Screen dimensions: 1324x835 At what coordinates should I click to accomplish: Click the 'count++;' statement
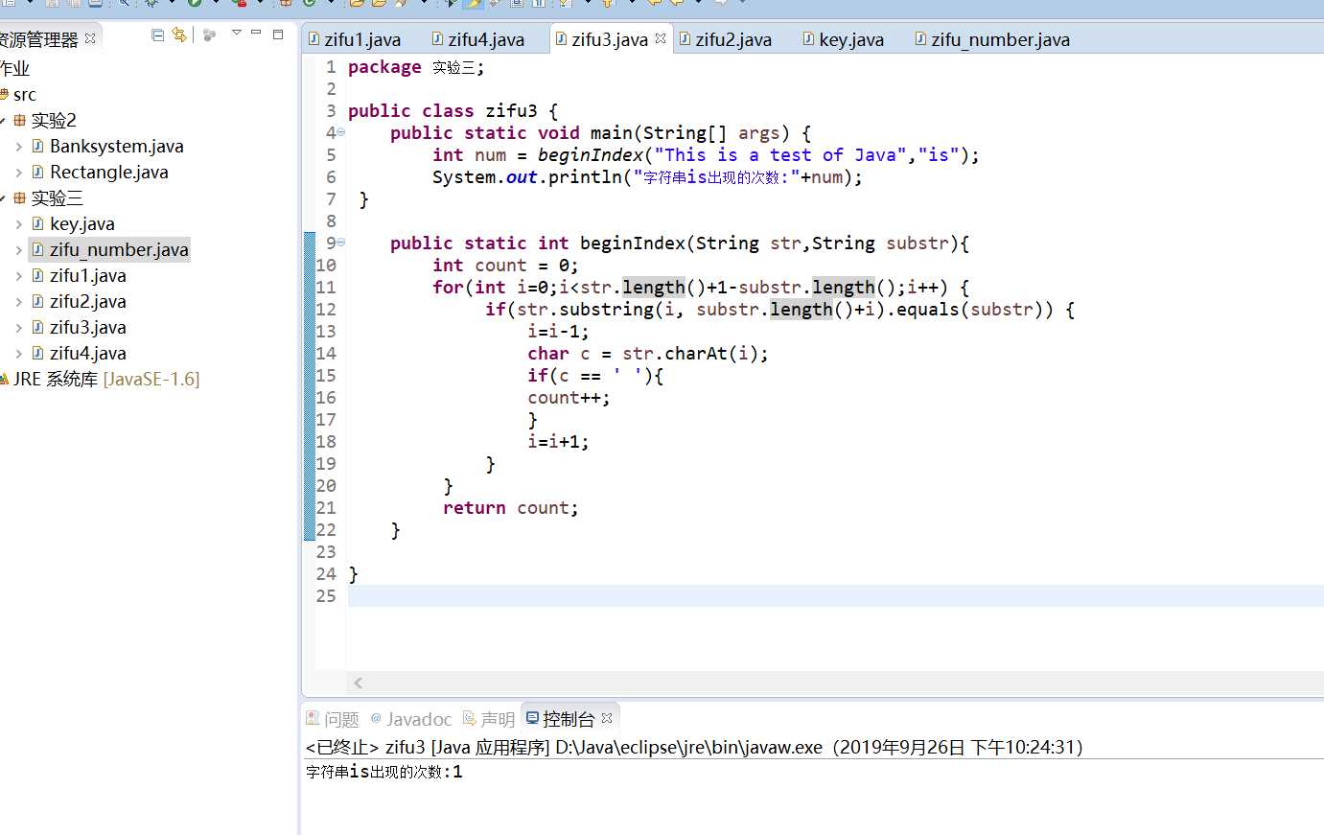click(x=569, y=398)
